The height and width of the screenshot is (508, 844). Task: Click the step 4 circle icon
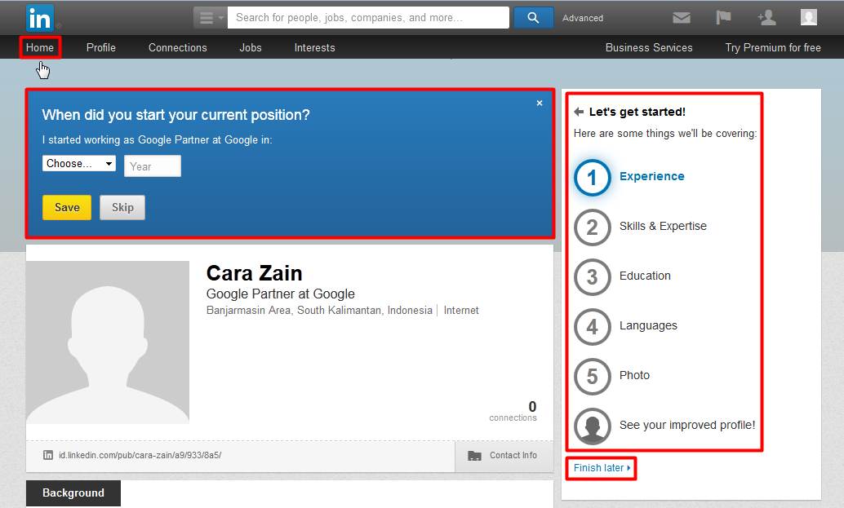[592, 327]
